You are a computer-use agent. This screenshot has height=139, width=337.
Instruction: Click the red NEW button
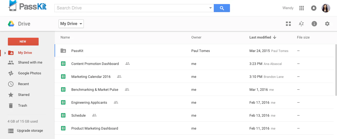tap(23, 41)
